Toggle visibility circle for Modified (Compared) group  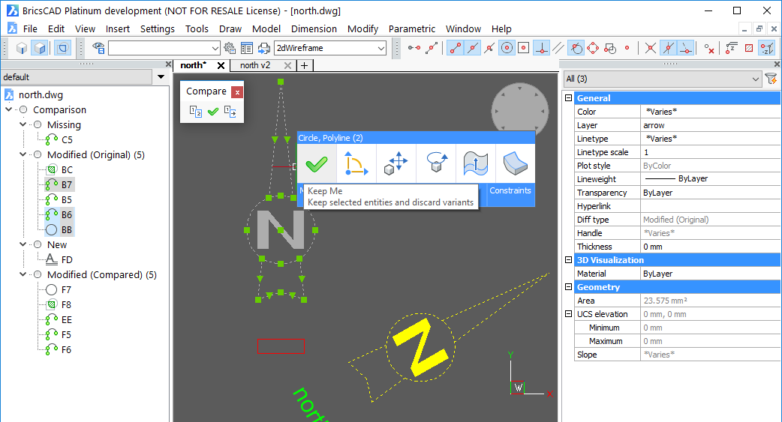point(38,275)
